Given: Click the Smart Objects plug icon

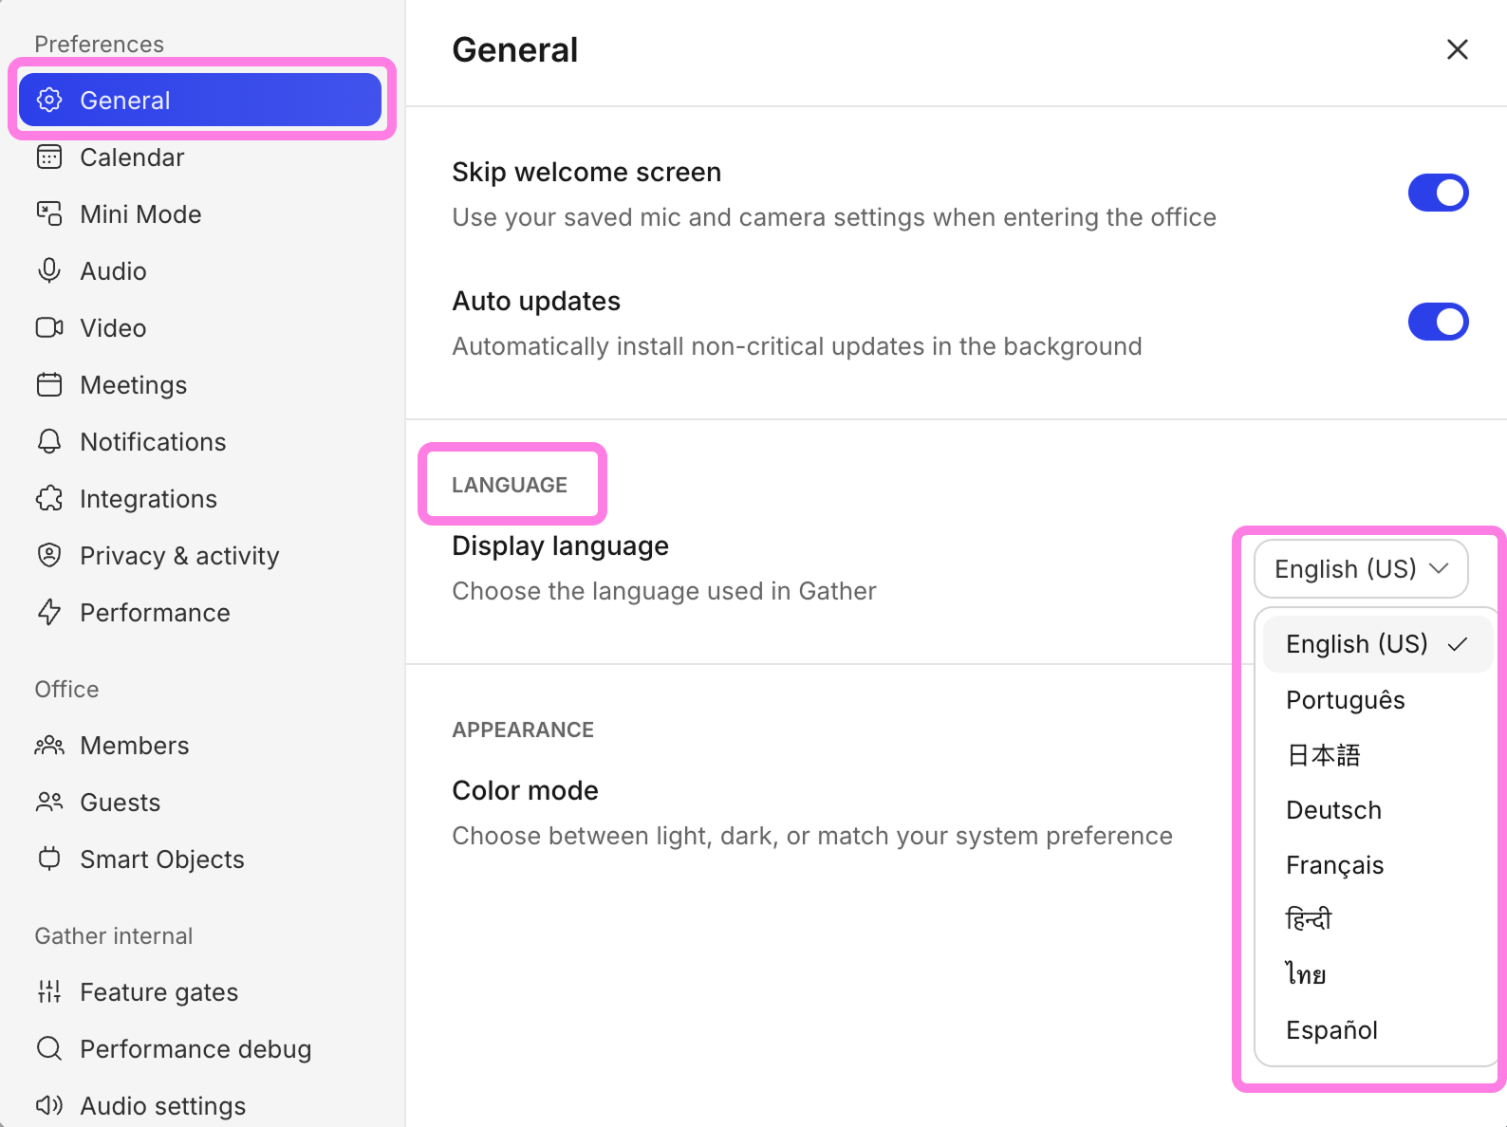Looking at the screenshot, I should 49,859.
